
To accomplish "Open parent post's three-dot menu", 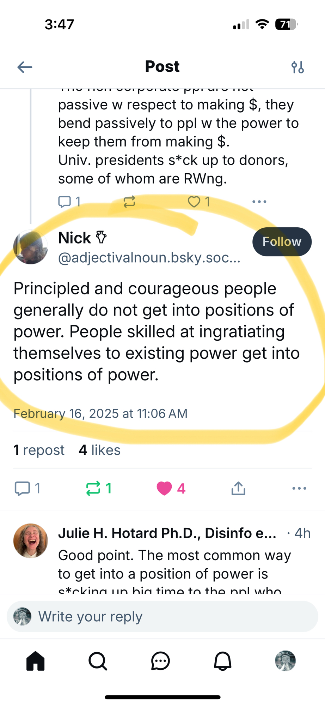I will [x=259, y=202].
